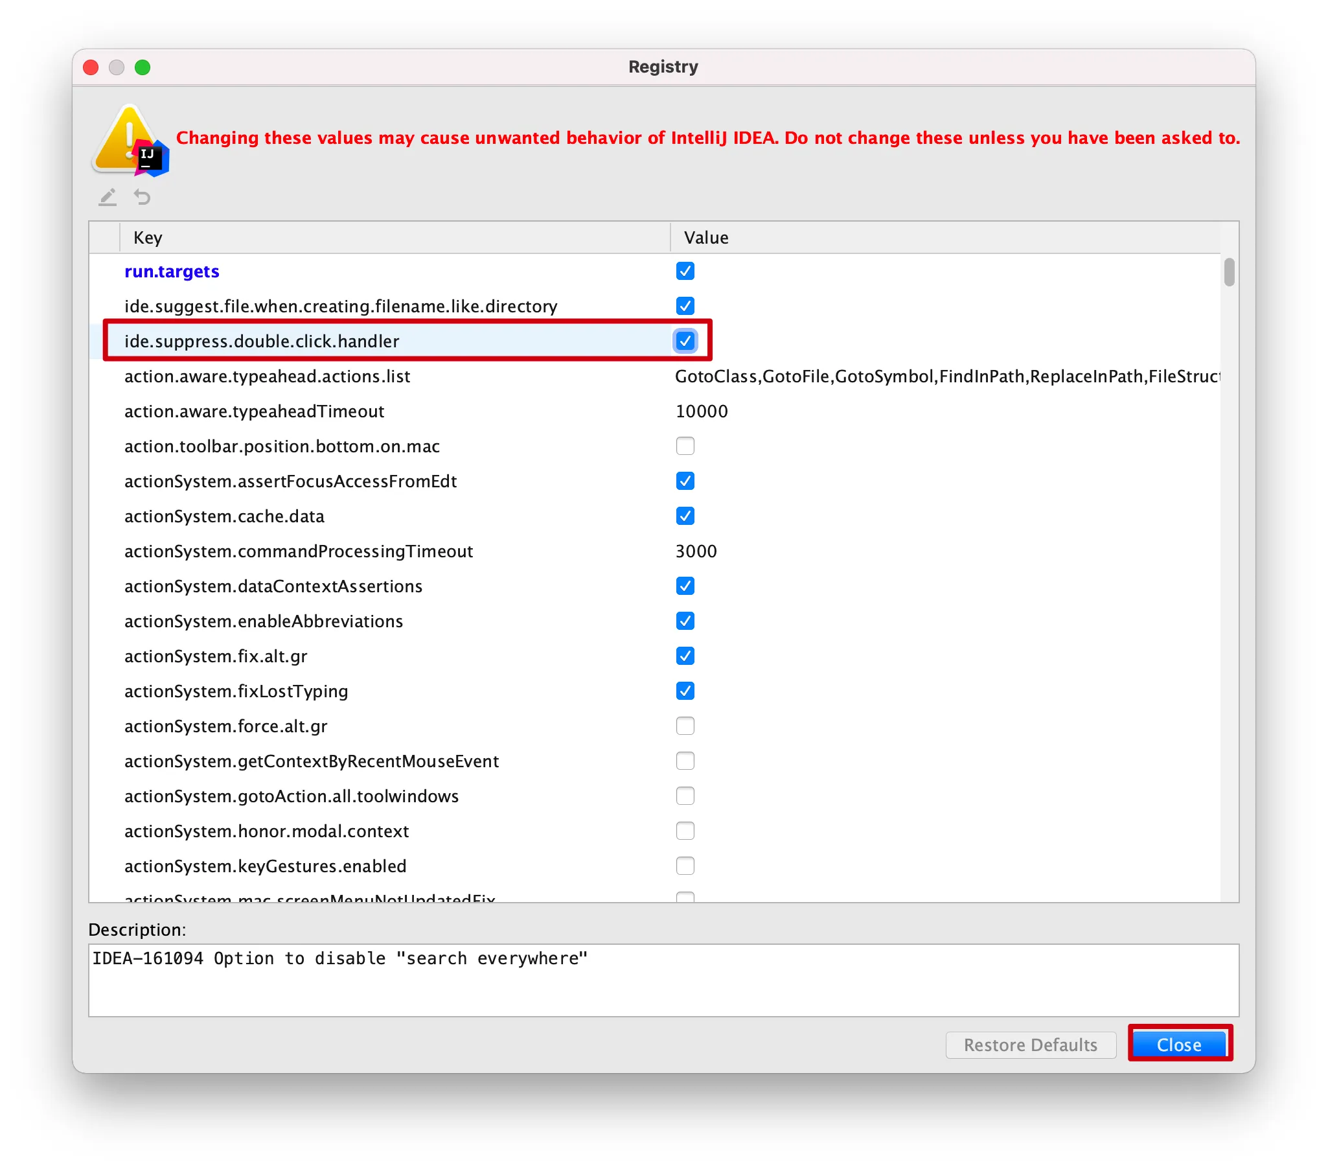Select the action.aware.typeaheadTimeout row

[655, 411]
